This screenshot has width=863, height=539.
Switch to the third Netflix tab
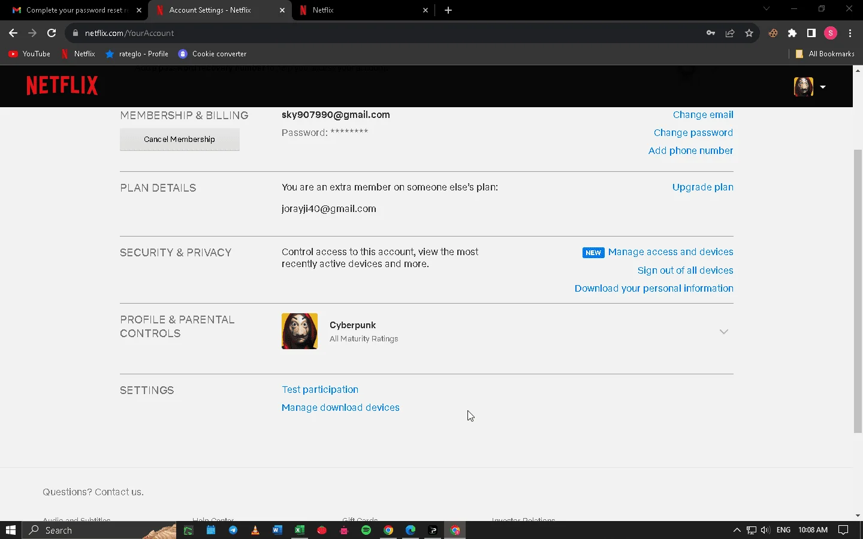364,10
